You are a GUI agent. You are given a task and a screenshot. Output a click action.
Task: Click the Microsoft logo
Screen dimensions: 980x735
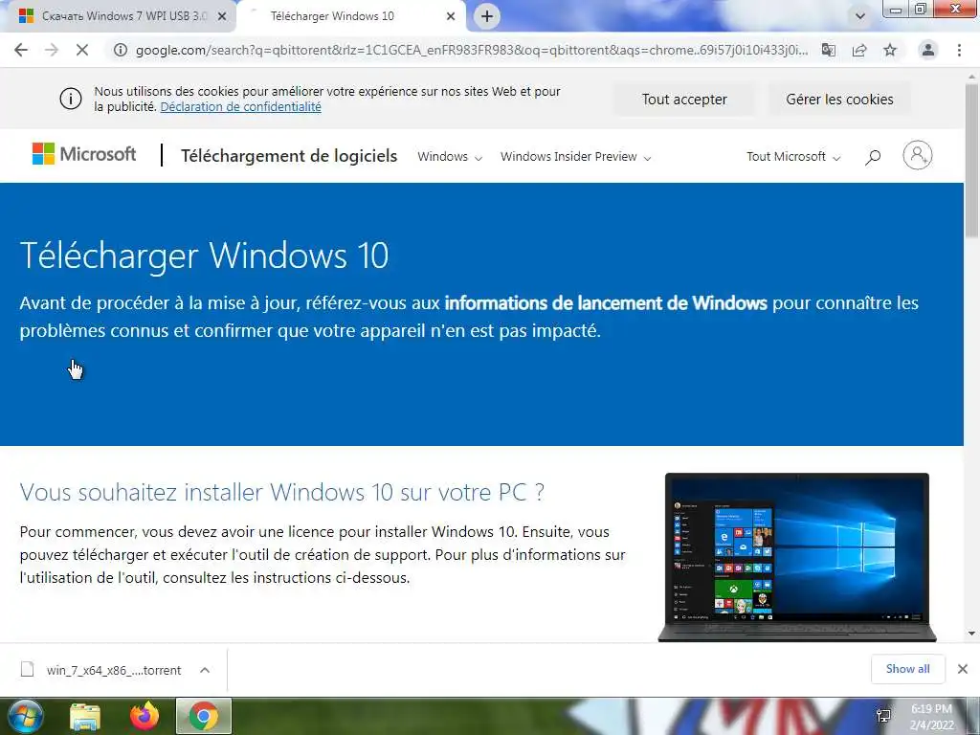84,154
